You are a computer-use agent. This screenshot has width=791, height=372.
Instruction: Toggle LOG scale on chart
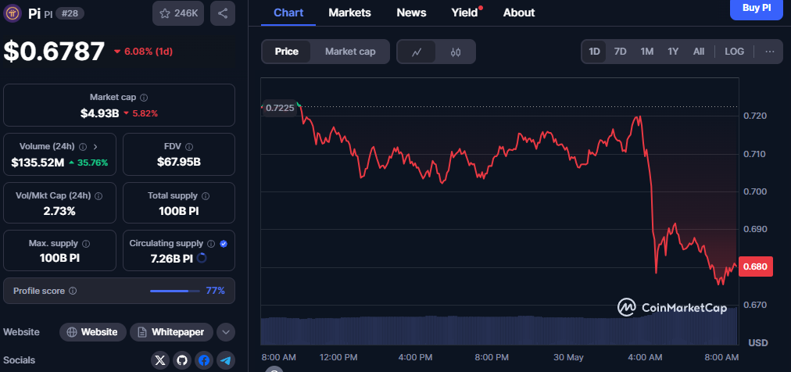click(734, 52)
